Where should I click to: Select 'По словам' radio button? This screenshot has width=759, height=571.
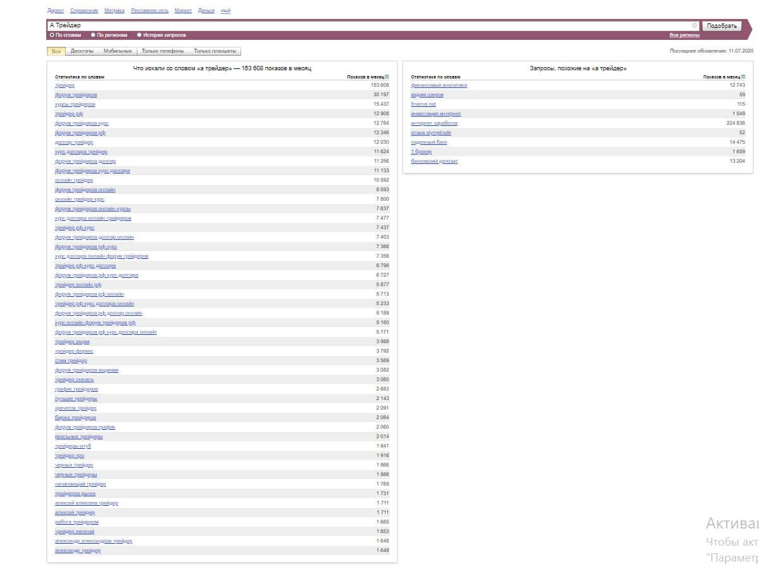tap(52, 35)
